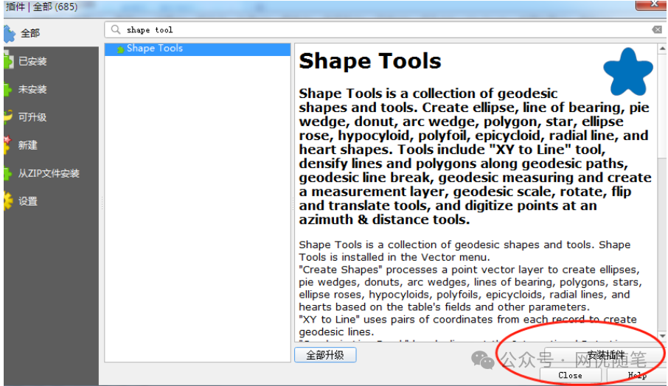Click the 全部升级 (Upgrade All) button
This screenshot has height=386, width=668.
[x=325, y=355]
